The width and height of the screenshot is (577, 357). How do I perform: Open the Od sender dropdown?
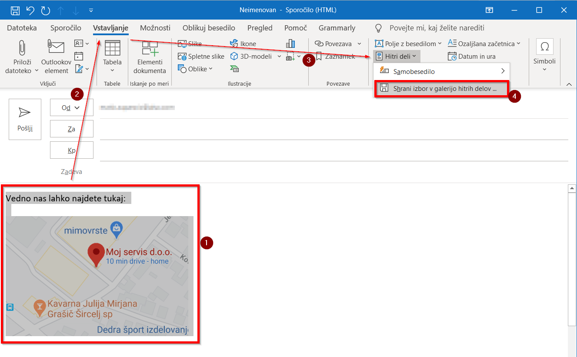coord(71,108)
